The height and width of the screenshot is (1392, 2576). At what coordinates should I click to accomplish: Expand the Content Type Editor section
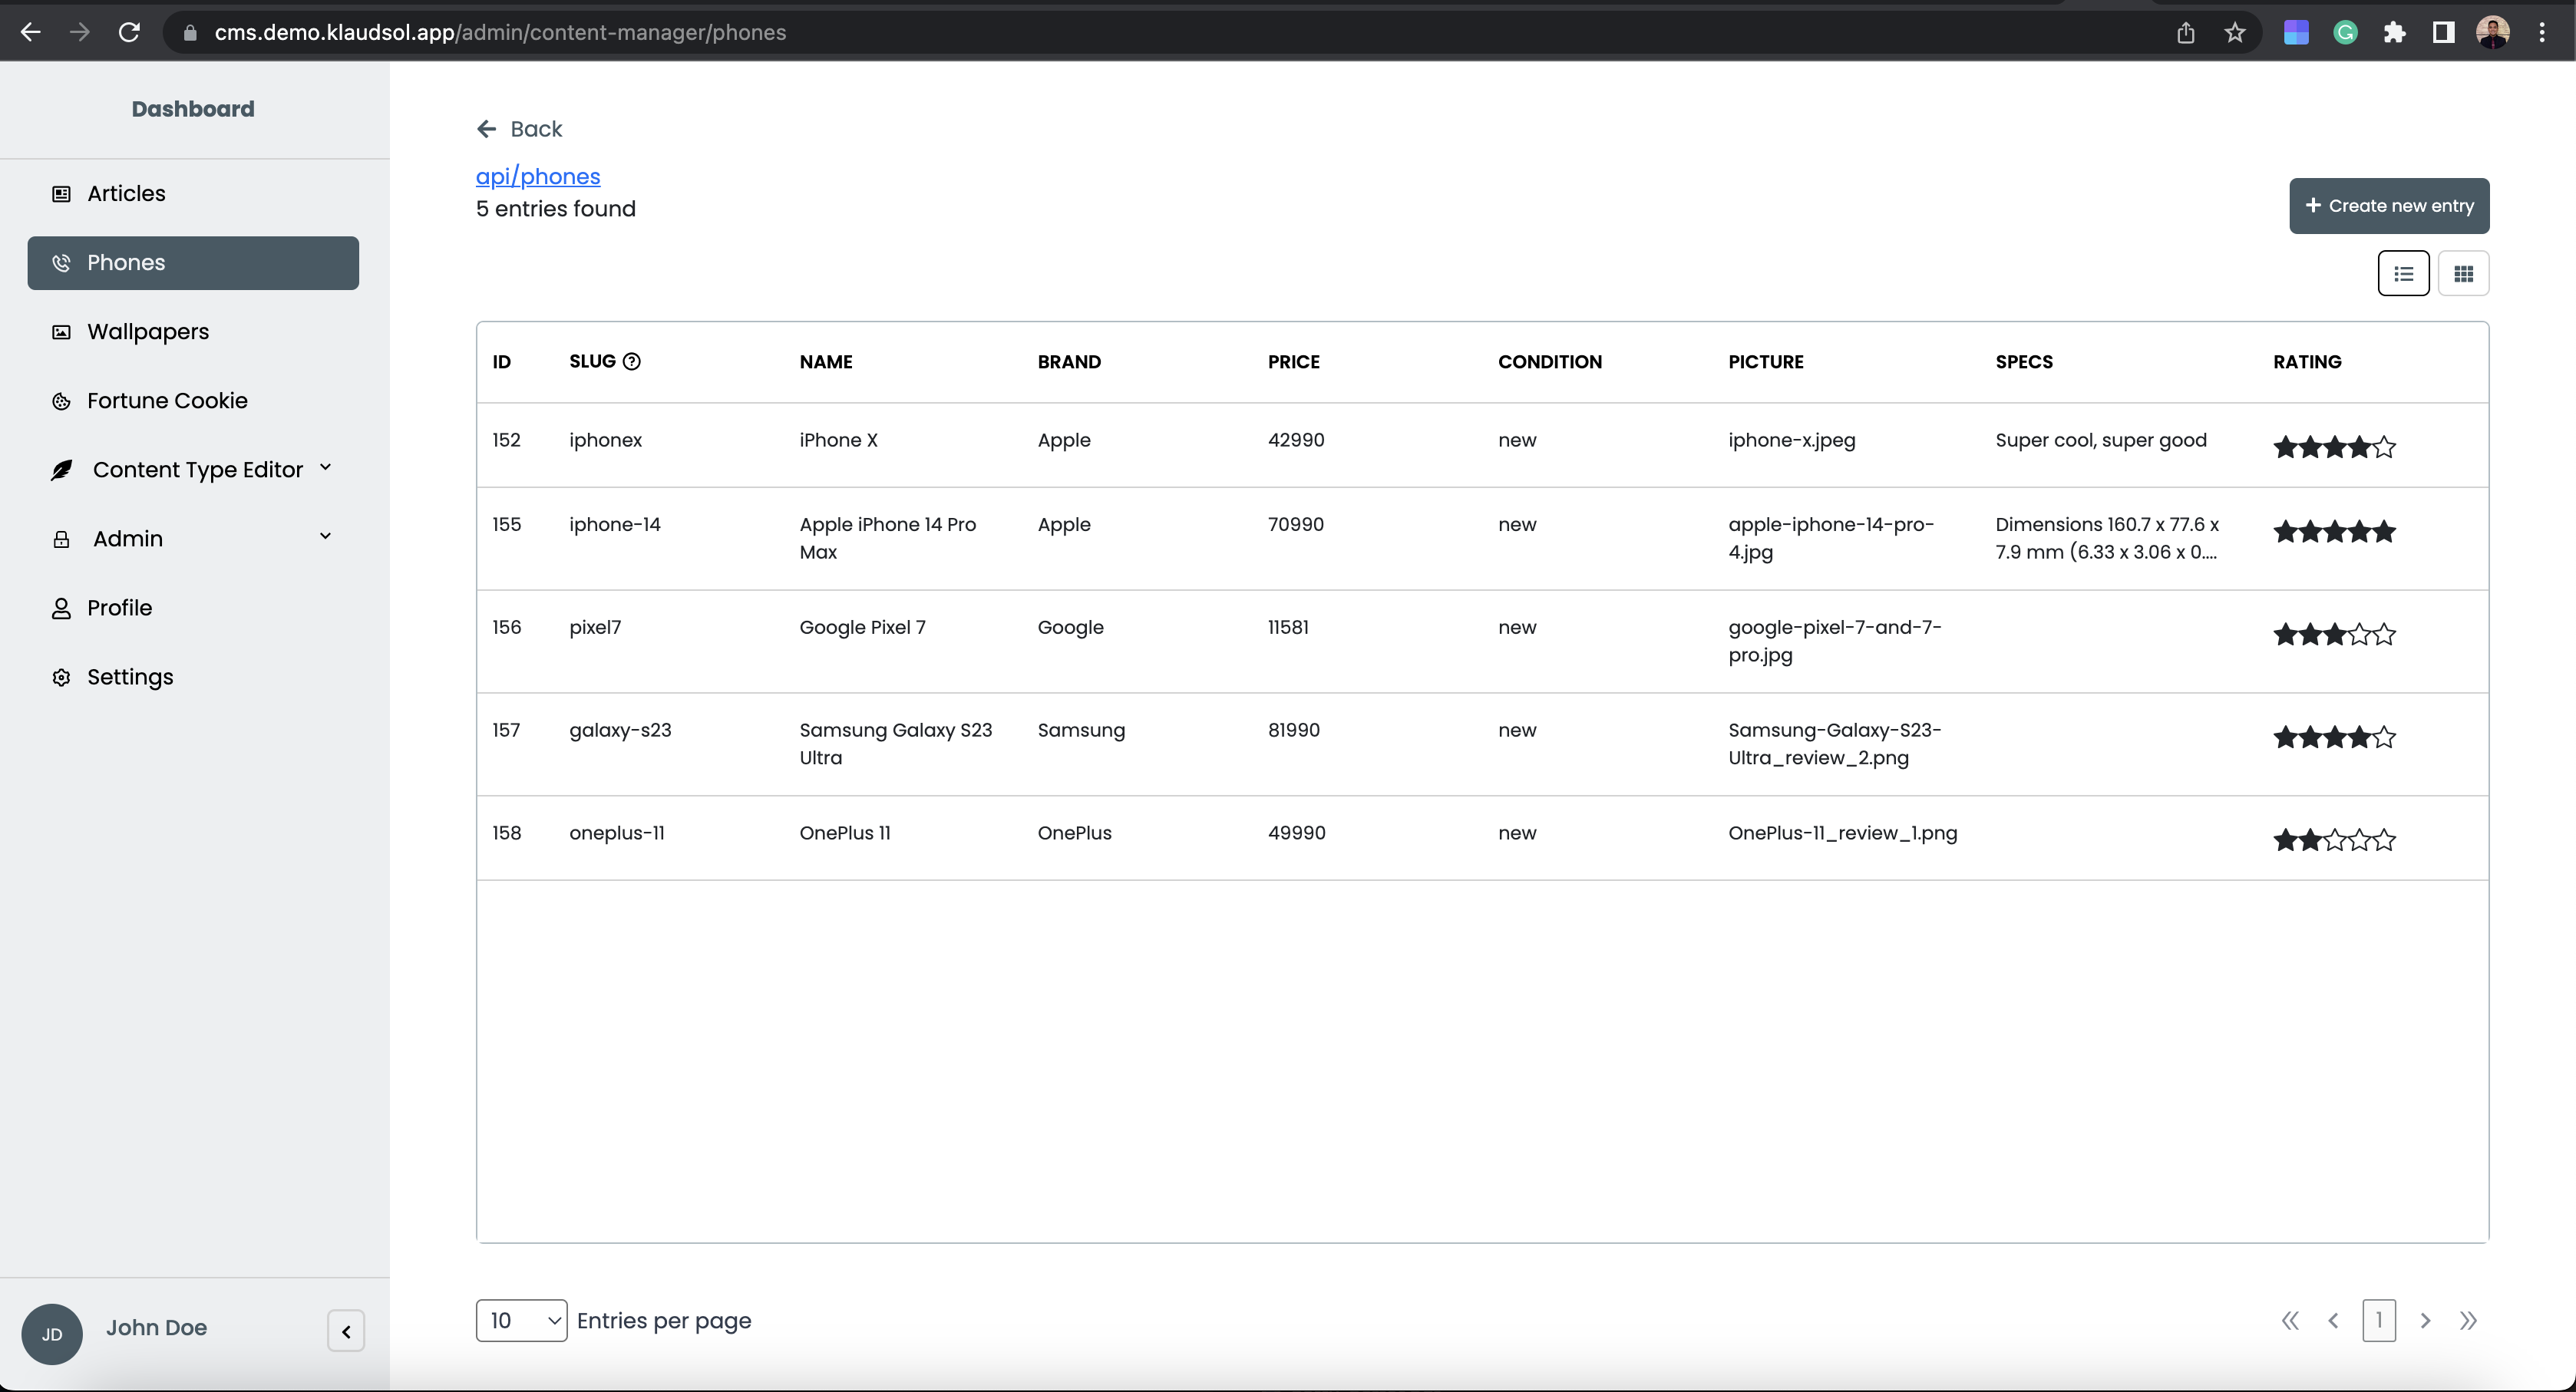(x=325, y=467)
